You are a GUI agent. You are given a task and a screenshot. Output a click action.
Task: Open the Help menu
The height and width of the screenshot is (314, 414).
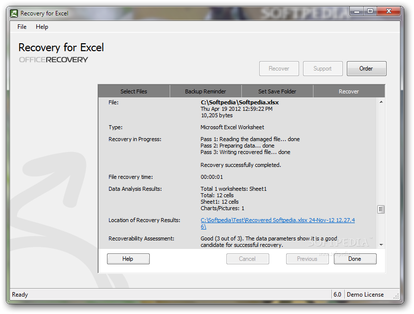click(42, 27)
